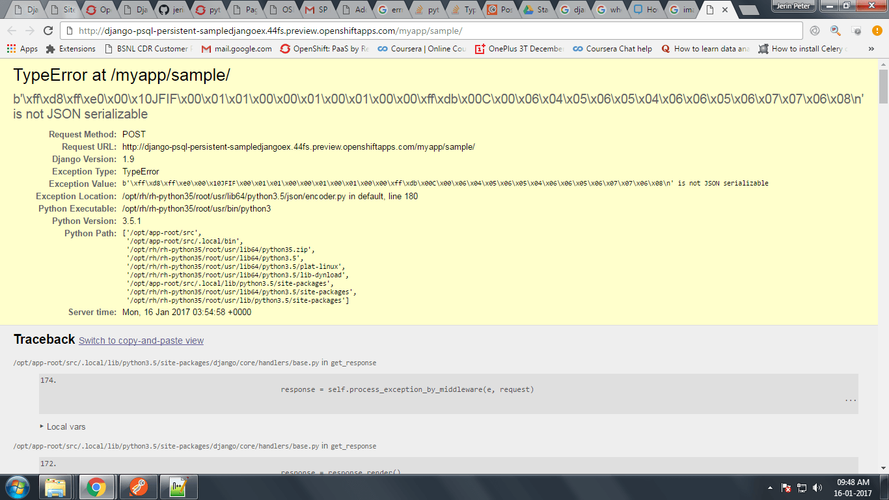The image size is (889, 500).
Task: Click the scrollbar down arrow
Action: point(883,469)
